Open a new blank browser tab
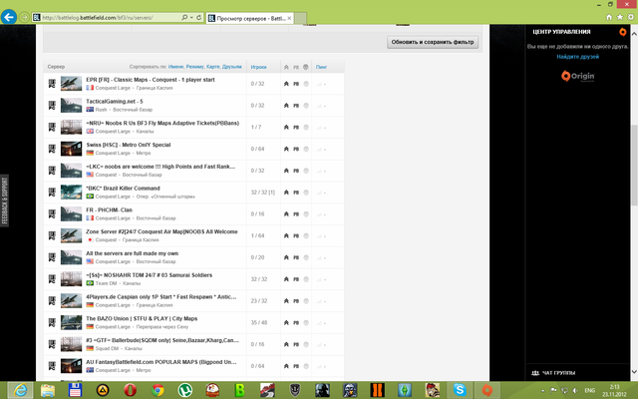The height and width of the screenshot is (399, 638). (300, 18)
